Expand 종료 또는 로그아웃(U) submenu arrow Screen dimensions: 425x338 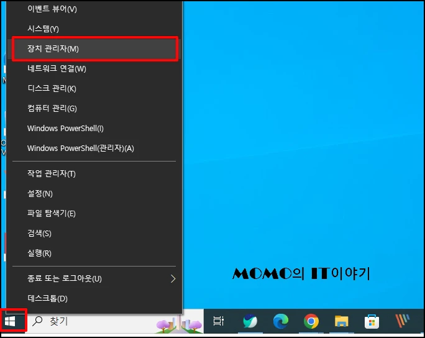(x=173, y=278)
